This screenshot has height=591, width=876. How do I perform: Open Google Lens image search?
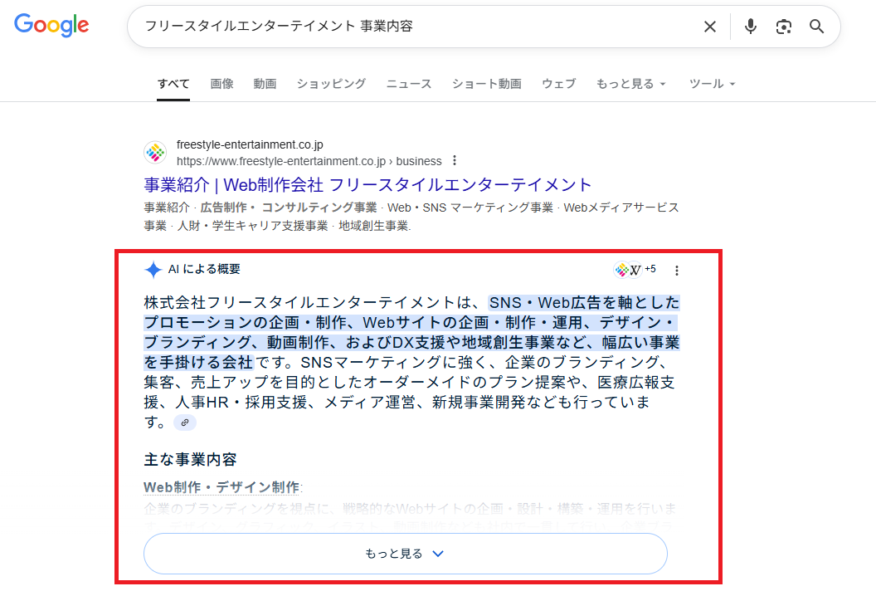click(x=783, y=27)
